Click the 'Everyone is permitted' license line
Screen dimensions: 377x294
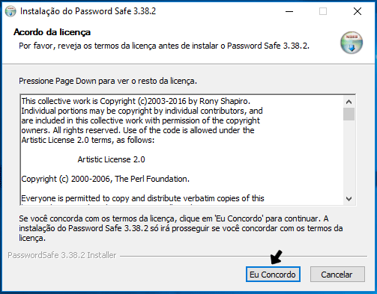(142, 198)
